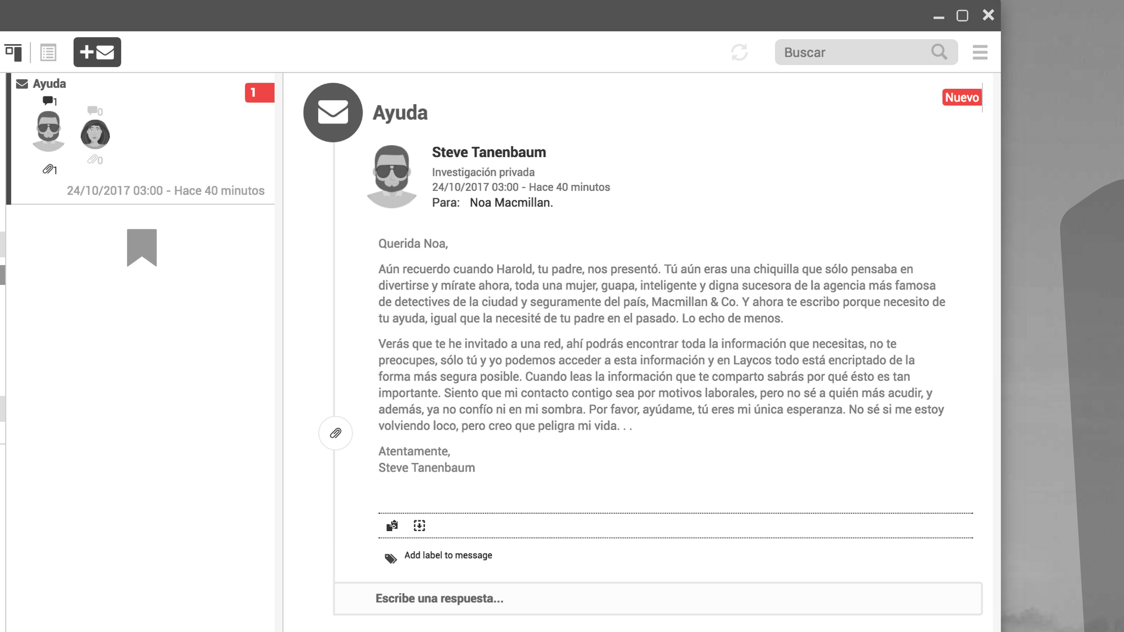Maximize the application window
Image resolution: width=1124 pixels, height=632 pixels.
coord(962,16)
